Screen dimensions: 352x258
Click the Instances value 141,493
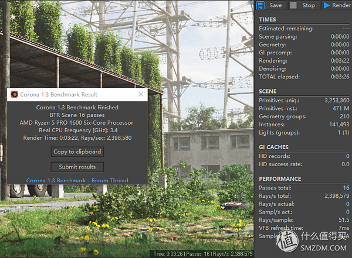coord(339,125)
